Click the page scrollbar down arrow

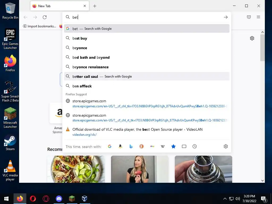[x=262, y=181]
